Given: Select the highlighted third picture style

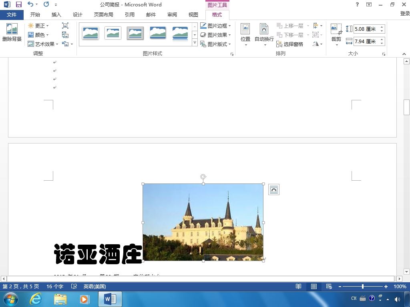Looking at the screenshot, I should [135, 34].
